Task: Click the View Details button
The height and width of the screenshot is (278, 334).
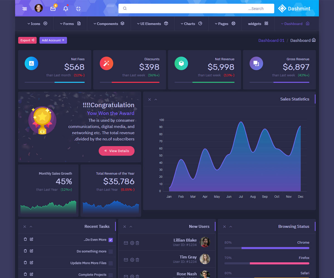Action: 116,151
